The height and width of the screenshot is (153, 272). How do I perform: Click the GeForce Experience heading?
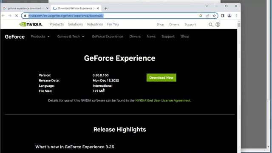pyautogui.click(x=120, y=58)
